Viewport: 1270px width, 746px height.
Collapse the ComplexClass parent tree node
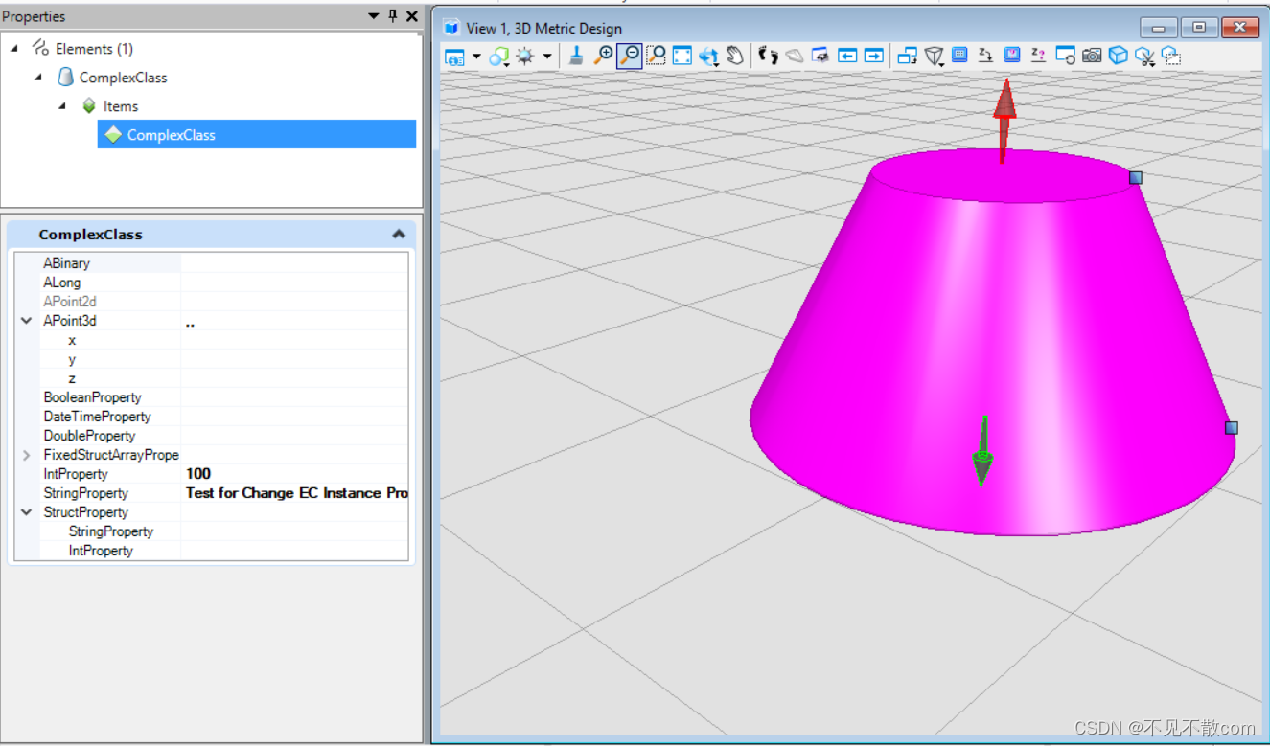click(x=39, y=77)
